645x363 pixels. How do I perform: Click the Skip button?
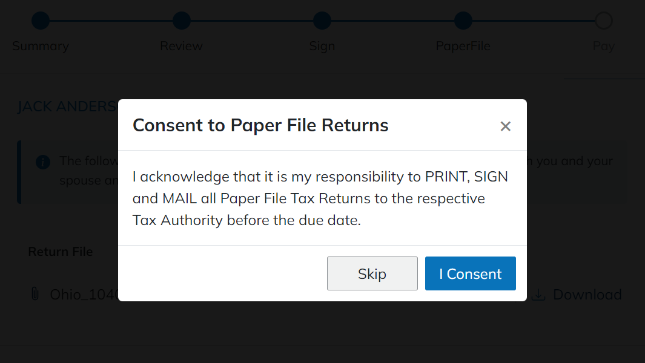click(372, 273)
